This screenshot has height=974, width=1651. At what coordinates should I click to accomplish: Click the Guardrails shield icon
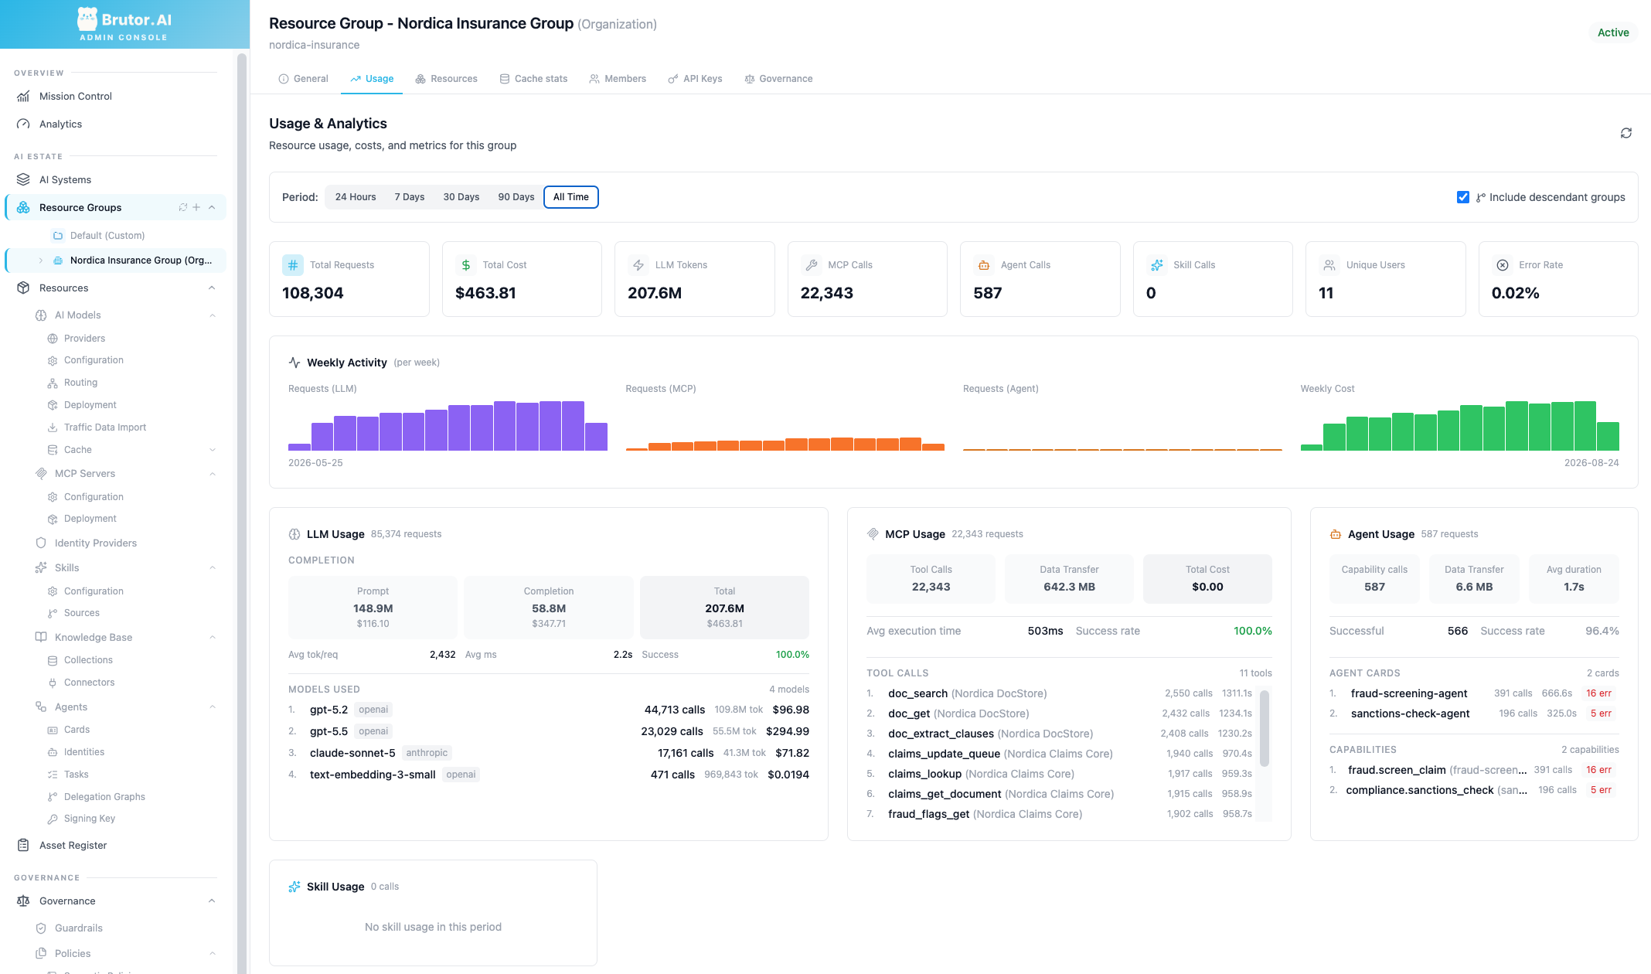pyautogui.click(x=41, y=928)
